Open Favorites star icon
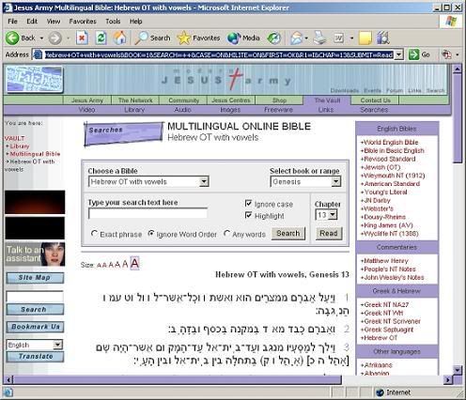Screen dimensions: 466x400 [x=184, y=38]
